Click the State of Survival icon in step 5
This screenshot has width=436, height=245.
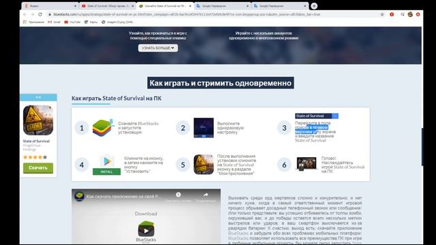[x=204, y=165]
